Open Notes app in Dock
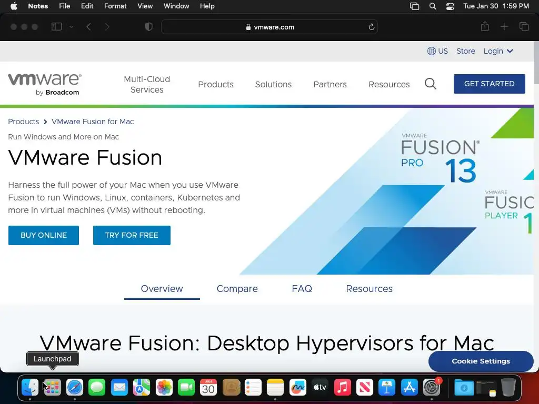 coord(275,387)
